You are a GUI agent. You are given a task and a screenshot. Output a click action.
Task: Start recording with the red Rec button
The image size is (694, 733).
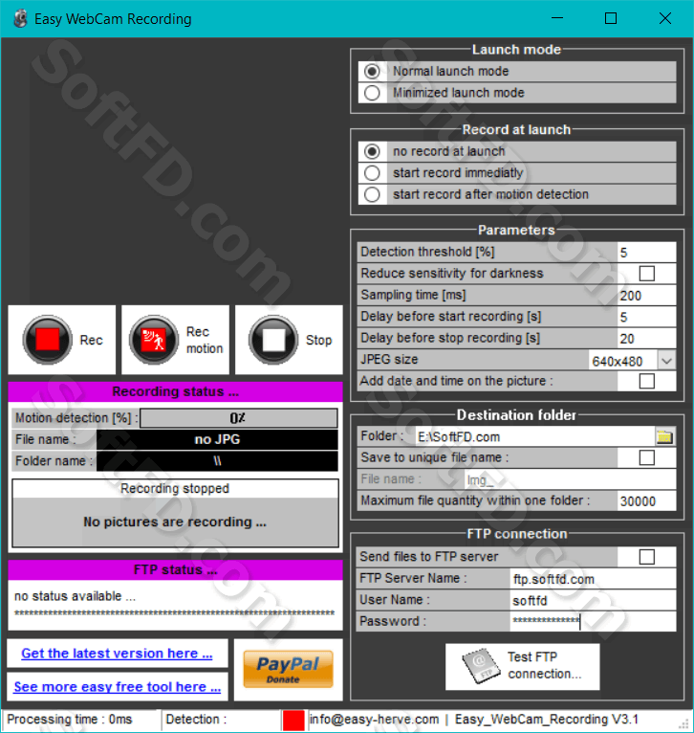pos(61,340)
